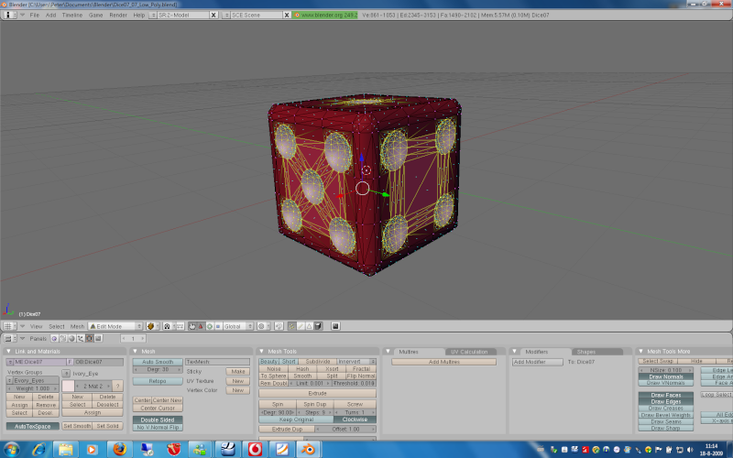Image resolution: width=733 pixels, height=458 pixels.
Task: Toggle Draw Creases display
Action: coord(666,409)
